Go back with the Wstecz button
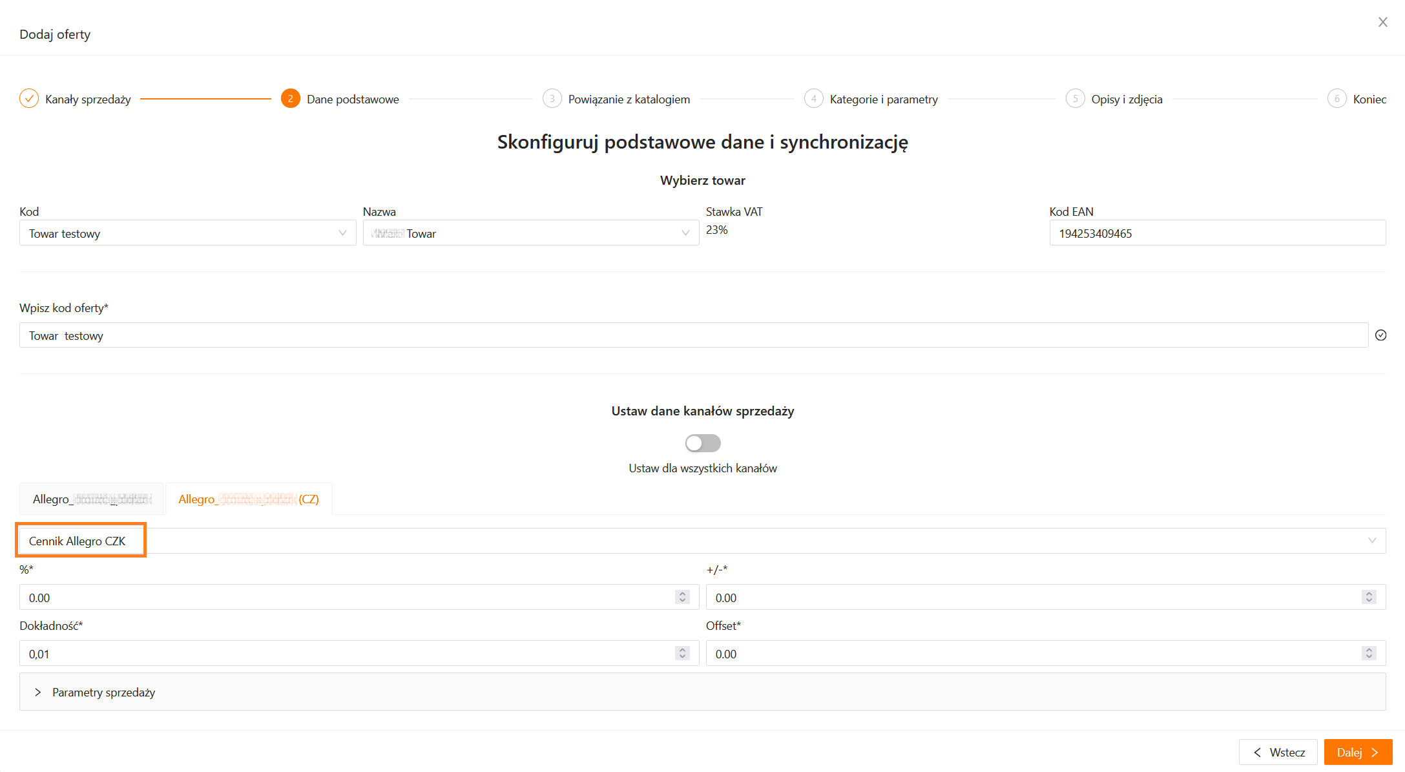The image size is (1405, 772). coord(1278,752)
